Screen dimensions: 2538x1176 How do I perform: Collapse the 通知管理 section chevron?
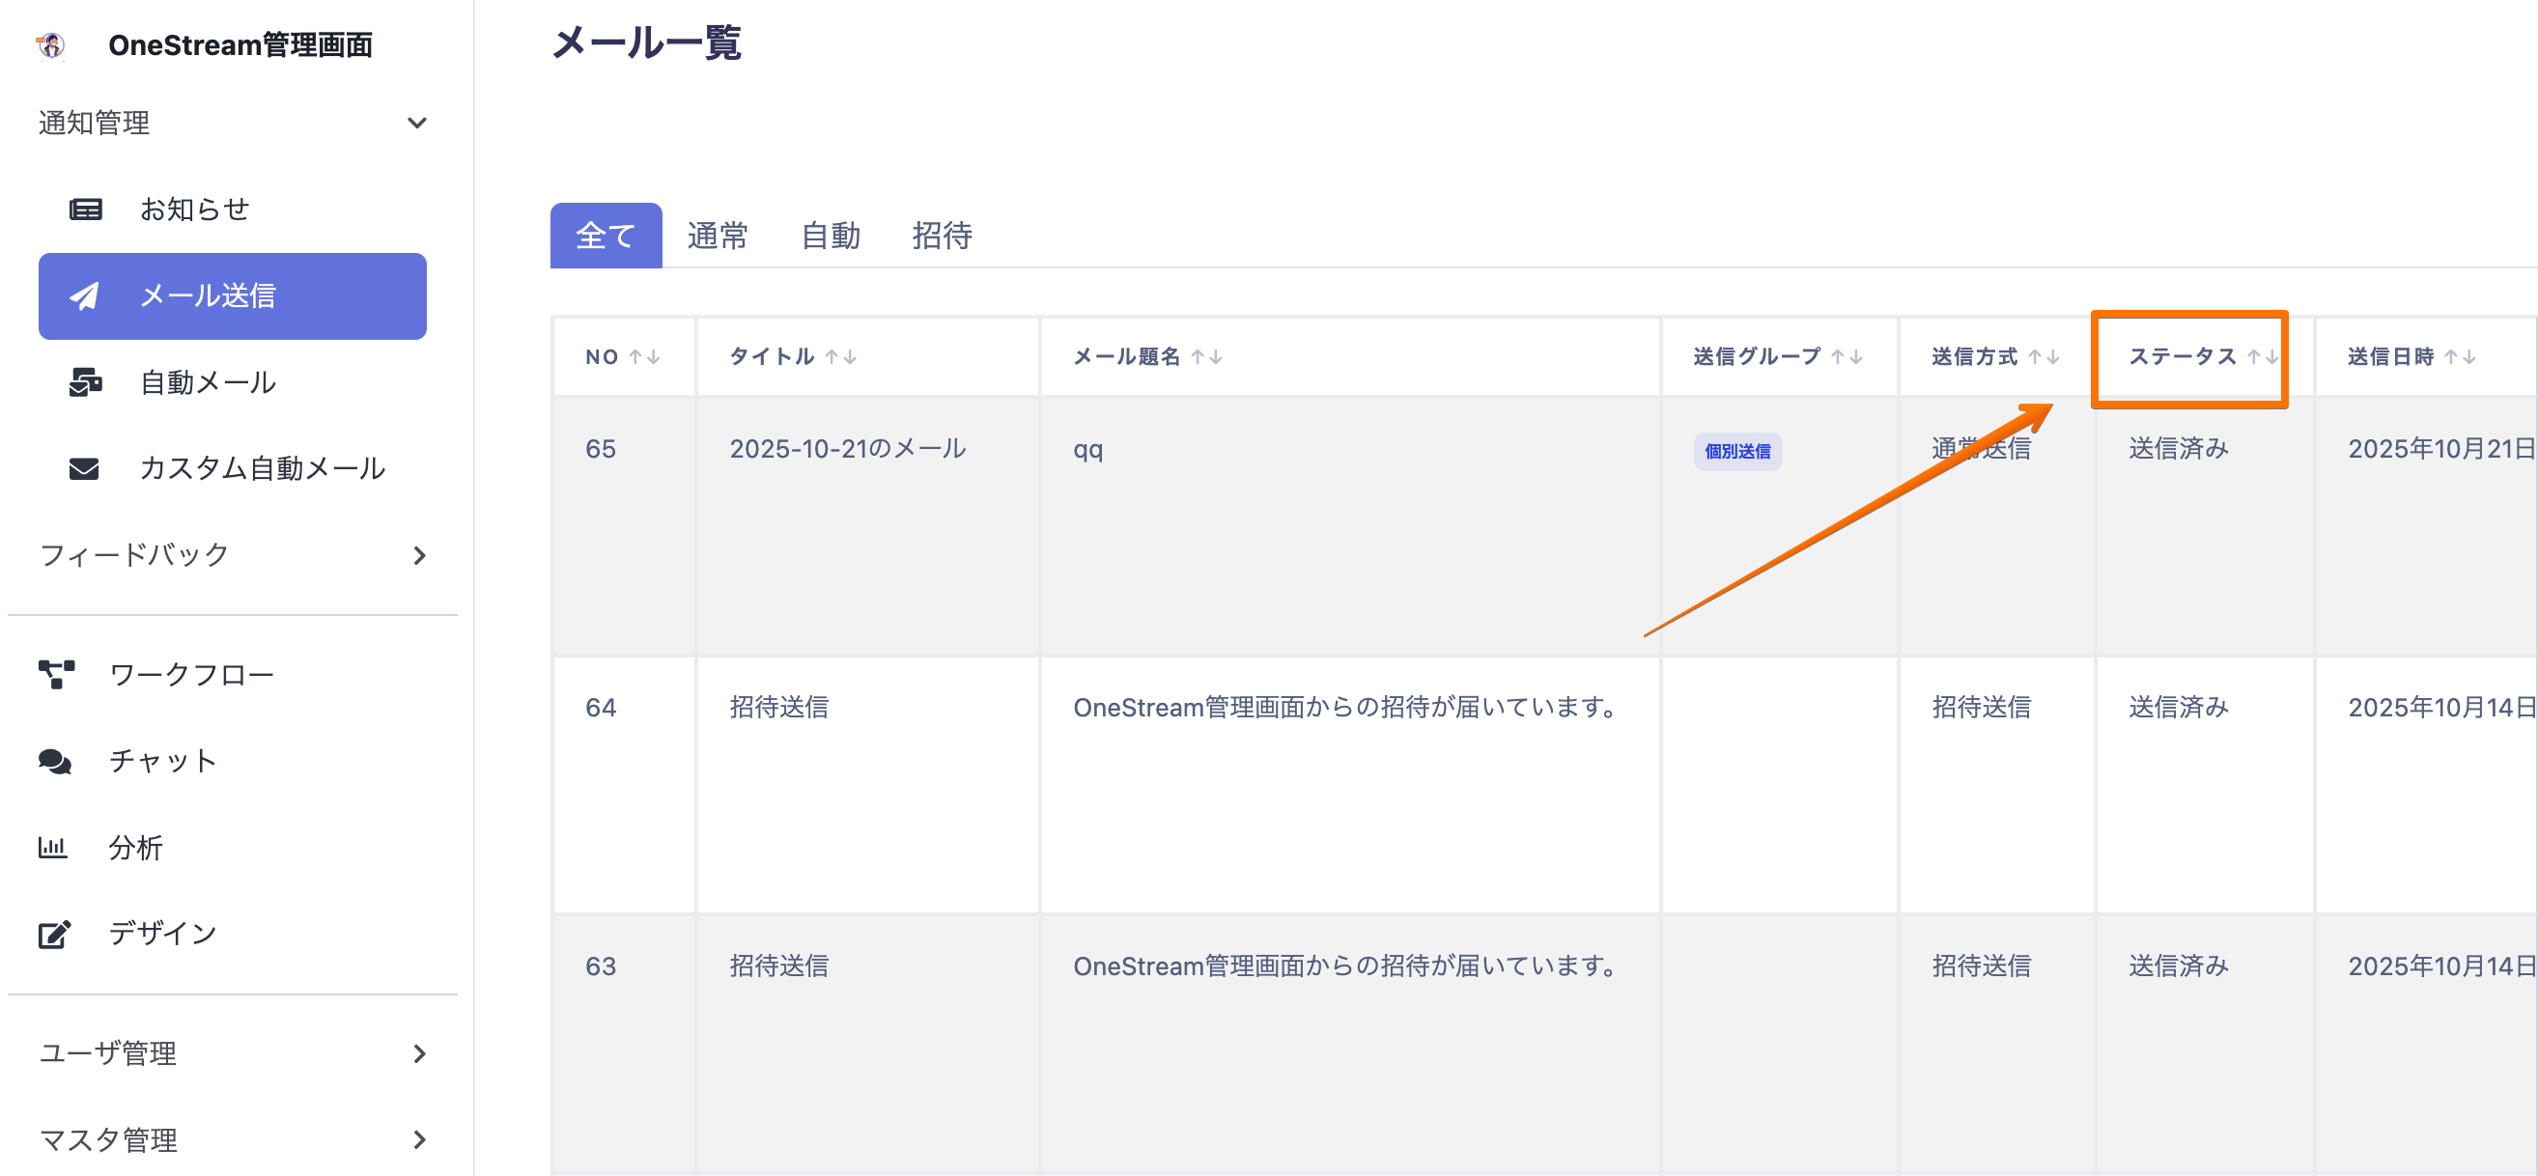417,124
